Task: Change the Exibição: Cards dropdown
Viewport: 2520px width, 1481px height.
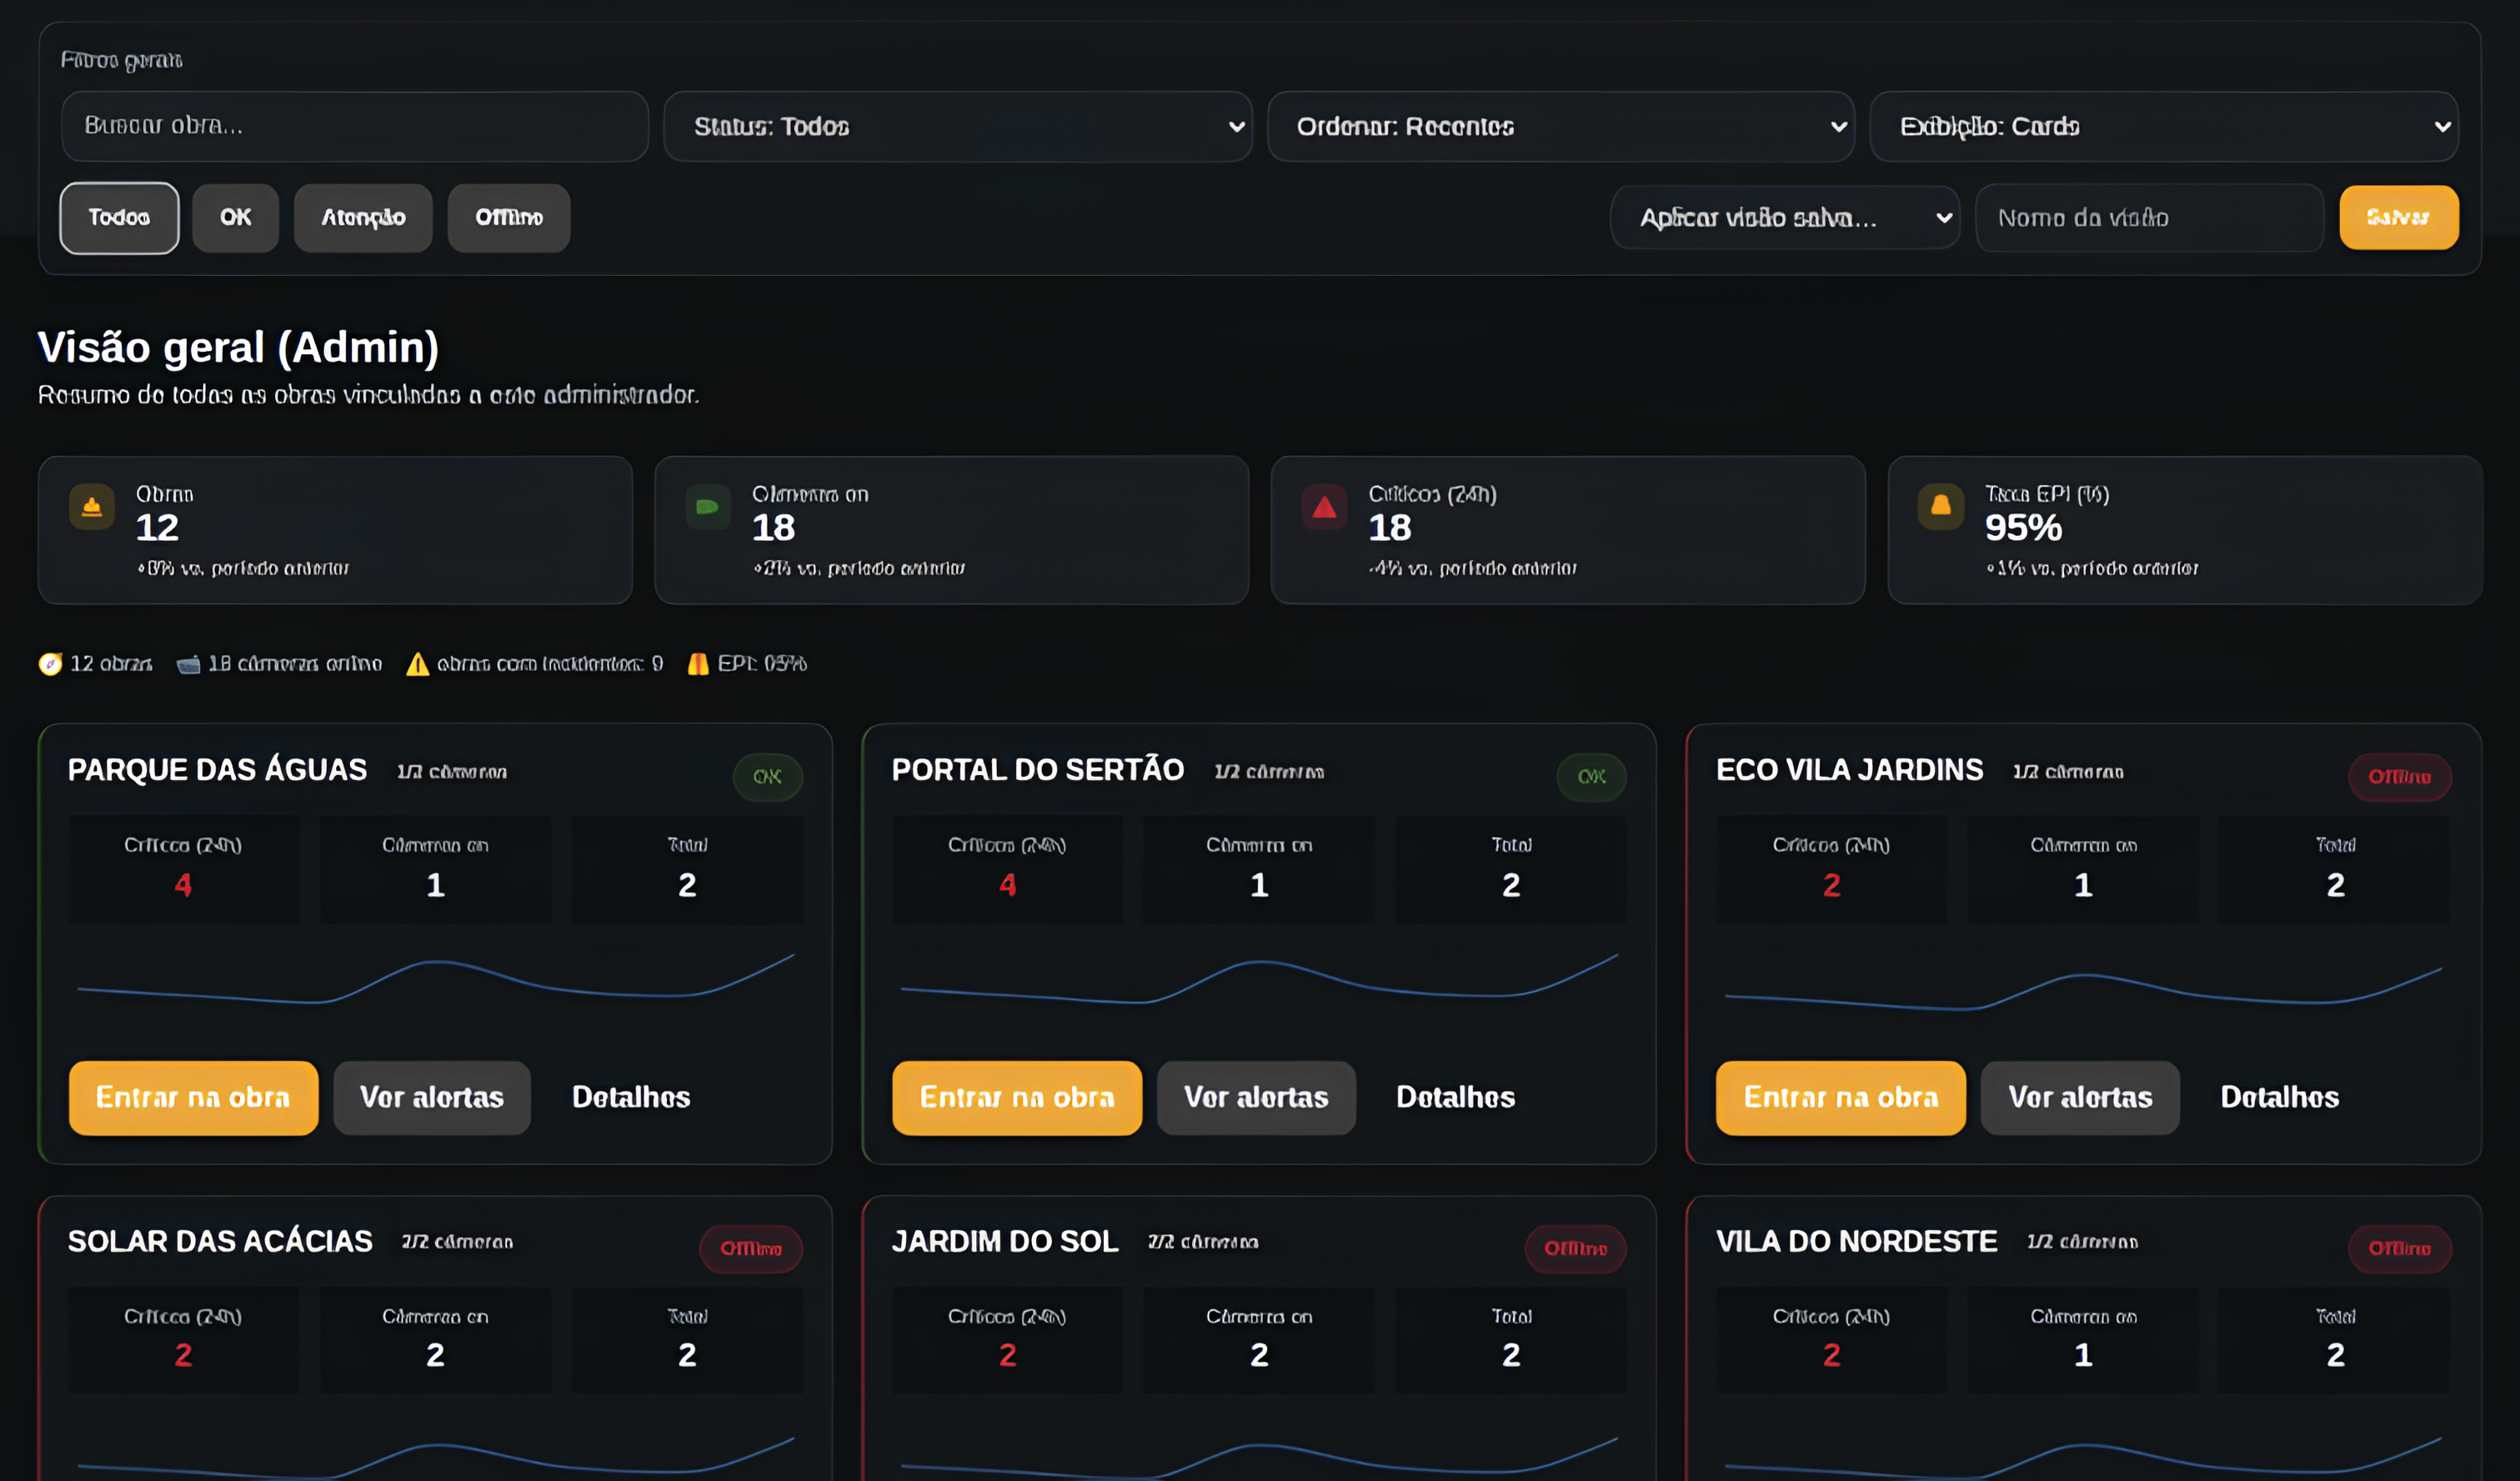Action: [x=2166, y=126]
